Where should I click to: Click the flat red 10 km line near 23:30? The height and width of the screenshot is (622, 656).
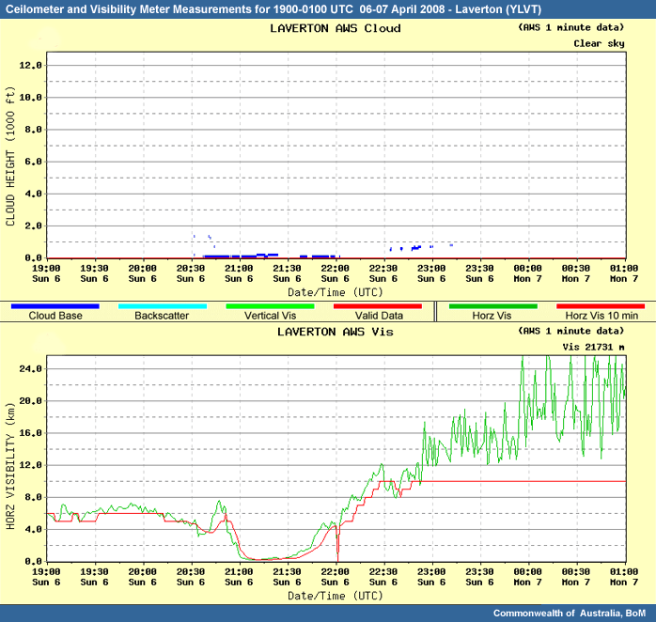(479, 481)
